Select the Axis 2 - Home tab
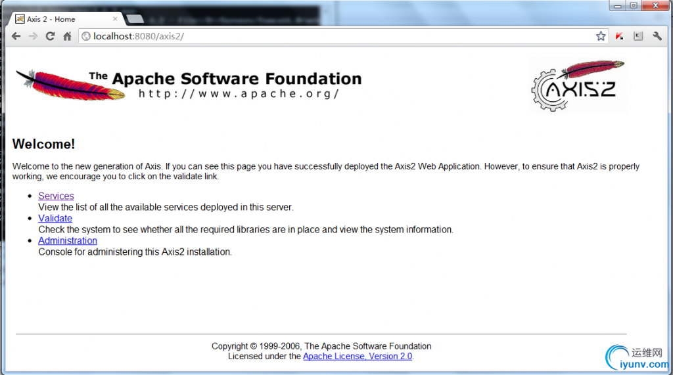673x375 pixels. [64, 19]
